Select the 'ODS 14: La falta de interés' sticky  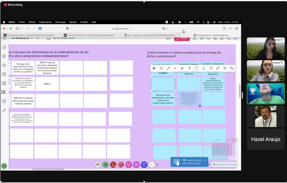pos(23,101)
